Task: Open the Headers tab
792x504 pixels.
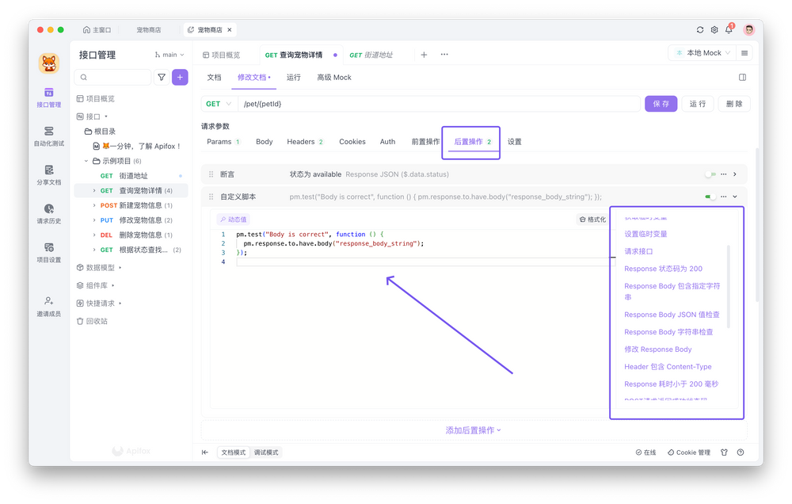Action: 304,142
